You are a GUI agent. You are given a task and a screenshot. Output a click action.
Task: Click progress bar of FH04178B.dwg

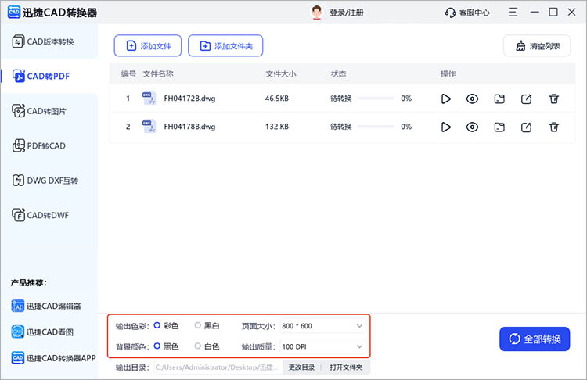tap(376, 127)
